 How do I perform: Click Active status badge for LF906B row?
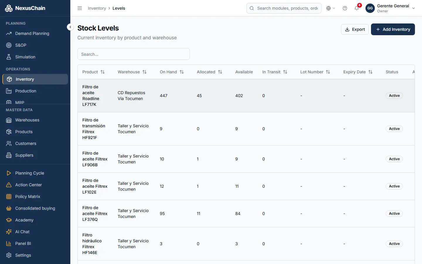pos(394,159)
